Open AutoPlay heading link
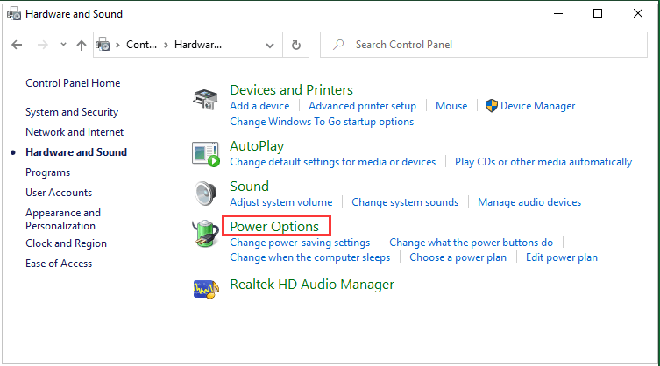 [x=257, y=146]
